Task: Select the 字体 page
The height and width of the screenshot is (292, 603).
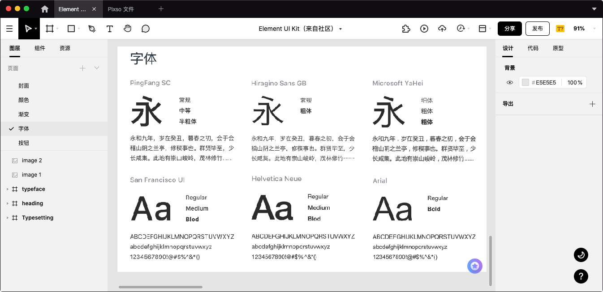Action: 54,129
